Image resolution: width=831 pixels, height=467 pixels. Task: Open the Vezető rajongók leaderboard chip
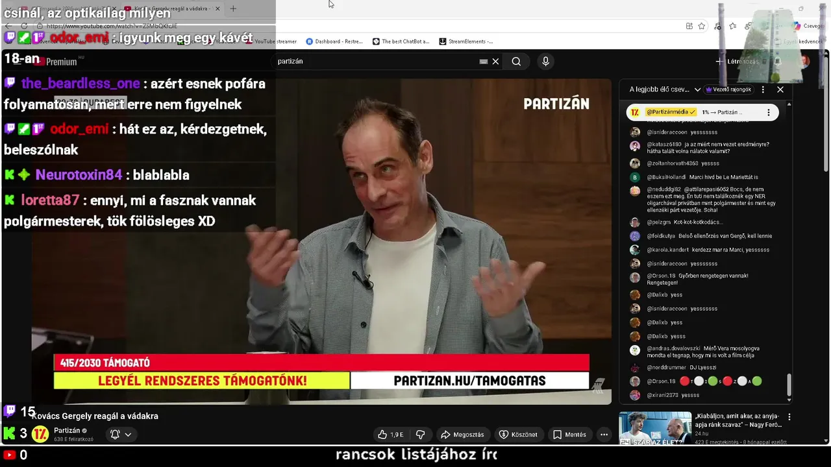[728, 90]
